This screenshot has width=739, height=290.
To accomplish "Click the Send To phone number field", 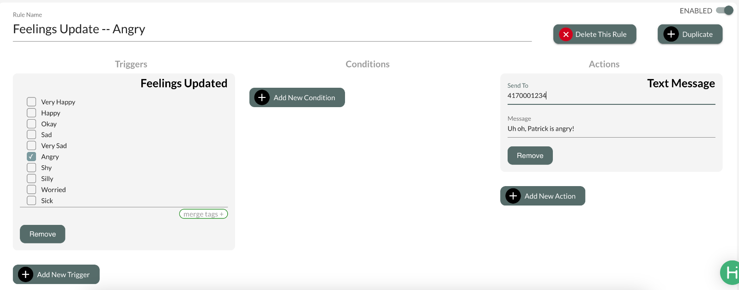I will click(x=611, y=96).
